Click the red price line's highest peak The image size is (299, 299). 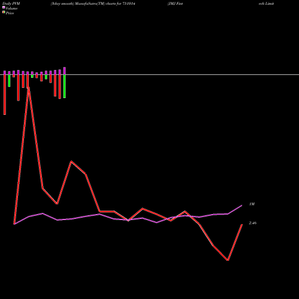coord(29,87)
